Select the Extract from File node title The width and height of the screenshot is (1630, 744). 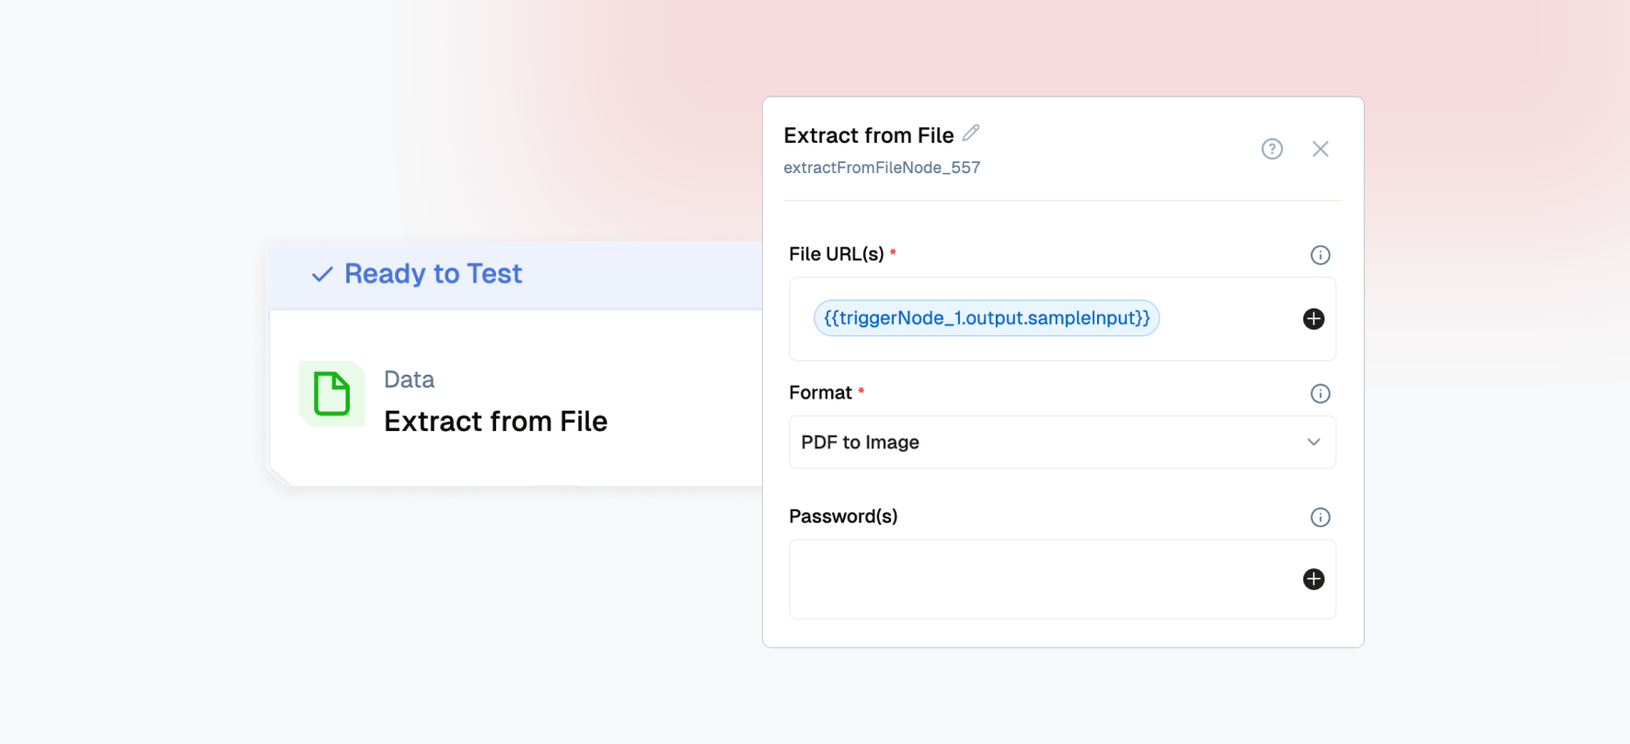coord(495,422)
